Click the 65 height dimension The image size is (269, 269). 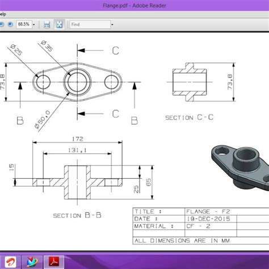[x=149, y=182]
